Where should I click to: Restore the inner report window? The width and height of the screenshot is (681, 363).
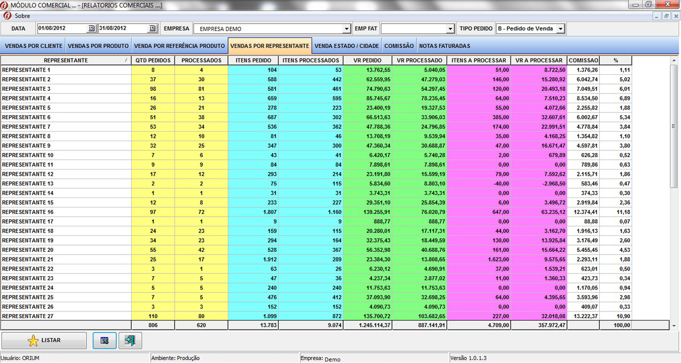click(666, 16)
